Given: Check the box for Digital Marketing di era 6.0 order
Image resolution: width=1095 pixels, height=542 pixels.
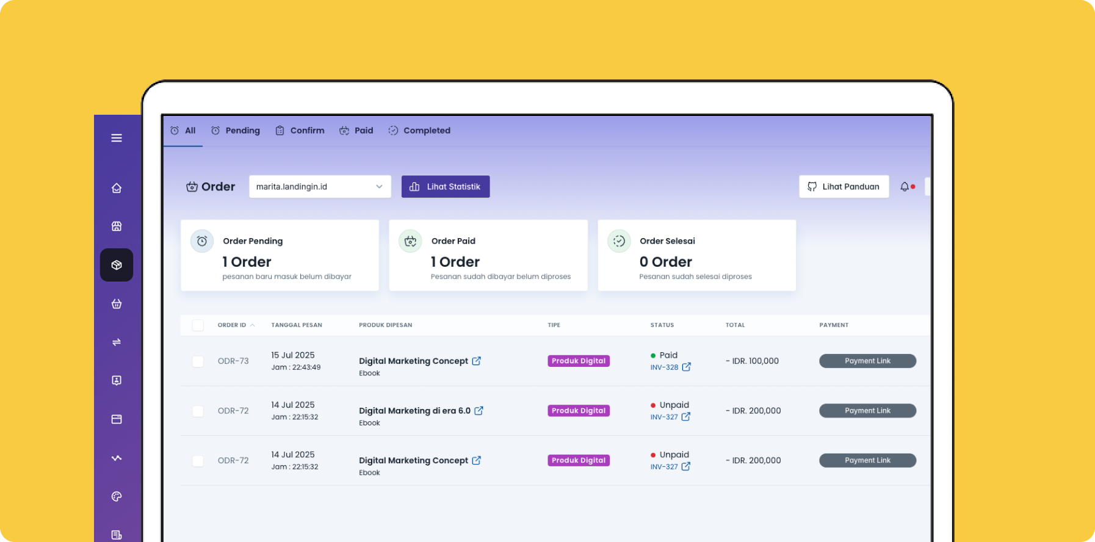Looking at the screenshot, I should (198, 411).
